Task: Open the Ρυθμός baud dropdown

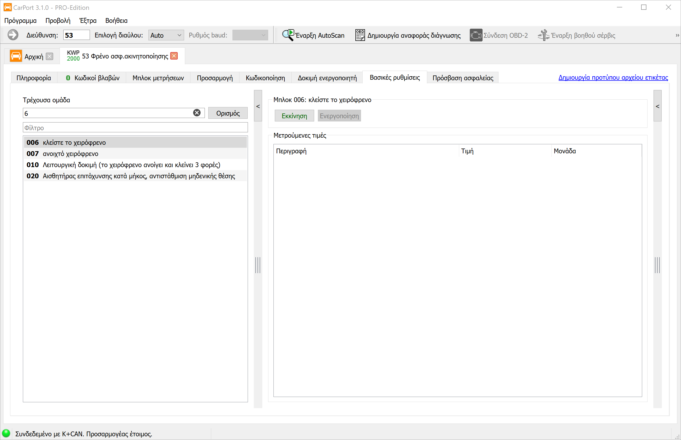Action: 250,35
